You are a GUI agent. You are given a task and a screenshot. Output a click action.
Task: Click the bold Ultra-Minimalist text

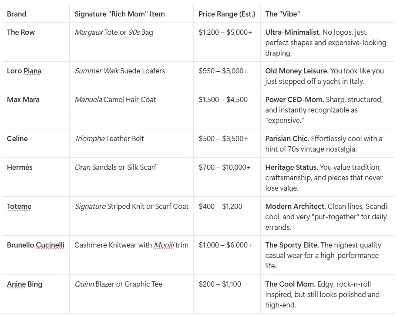click(x=292, y=32)
